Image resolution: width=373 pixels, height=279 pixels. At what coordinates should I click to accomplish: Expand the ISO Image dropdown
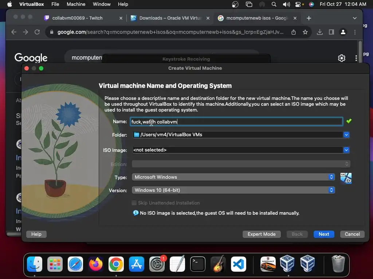coord(346,150)
